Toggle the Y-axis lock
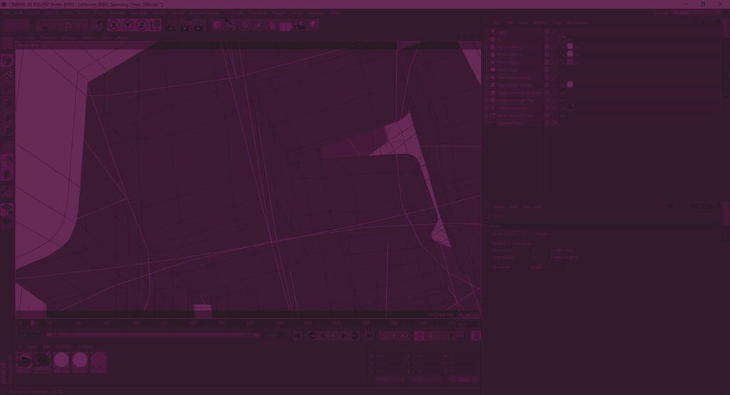730x395 pixels. coord(128,26)
